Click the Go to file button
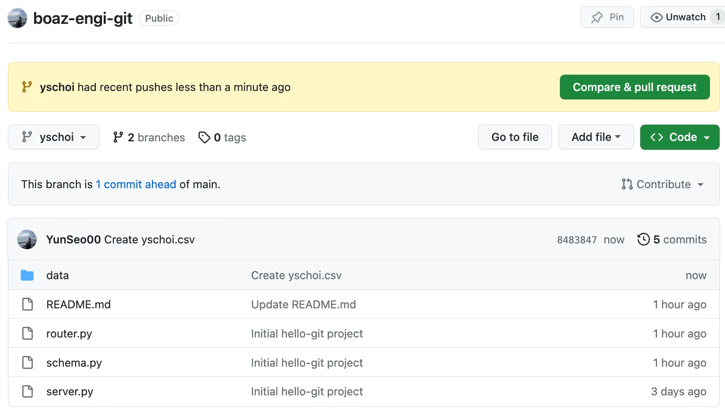 515,137
